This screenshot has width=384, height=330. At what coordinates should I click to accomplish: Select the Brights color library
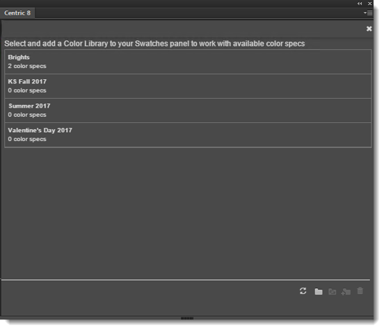[x=188, y=62]
